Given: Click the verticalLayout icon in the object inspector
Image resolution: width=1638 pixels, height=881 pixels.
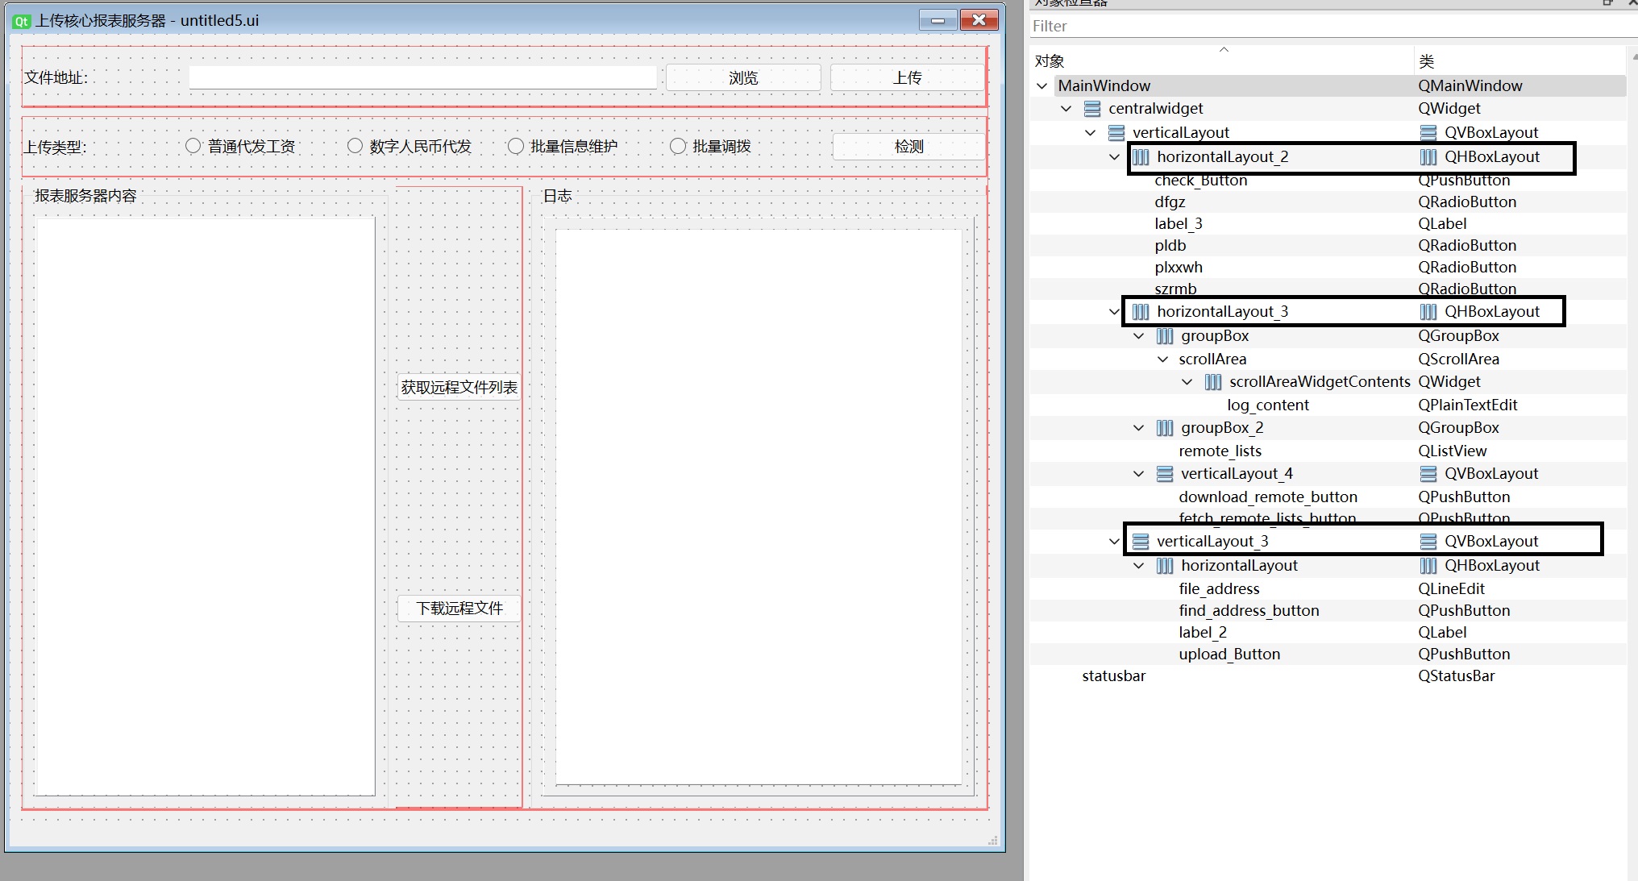Looking at the screenshot, I should click(x=1116, y=133).
